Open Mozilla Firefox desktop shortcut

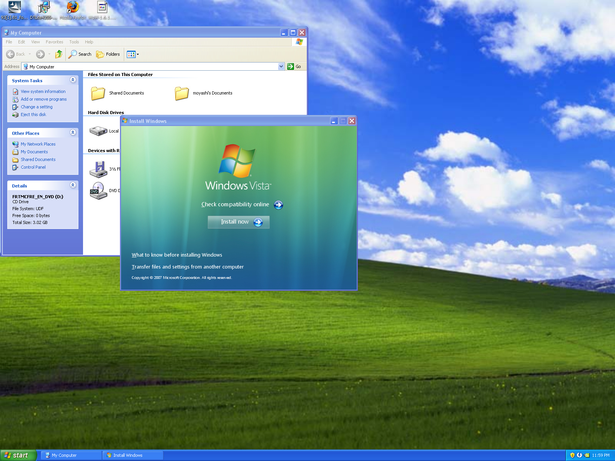73,8
